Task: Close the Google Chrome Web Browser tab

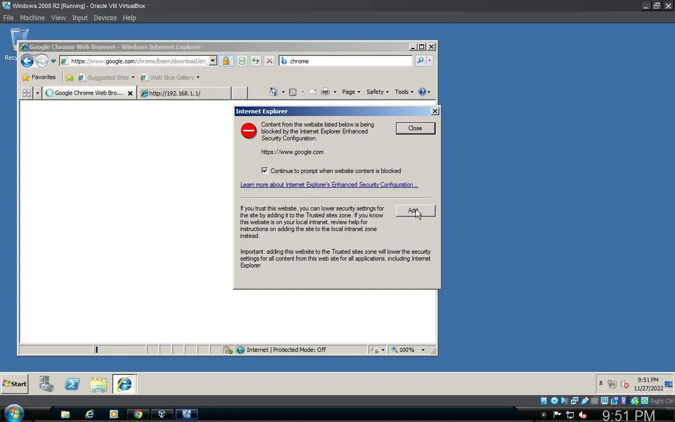Action: tap(130, 93)
